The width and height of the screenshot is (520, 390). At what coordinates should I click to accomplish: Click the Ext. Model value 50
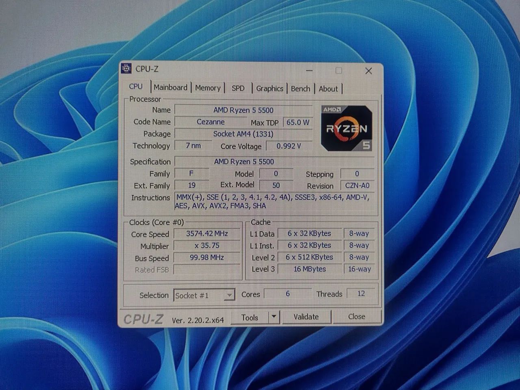(276, 185)
